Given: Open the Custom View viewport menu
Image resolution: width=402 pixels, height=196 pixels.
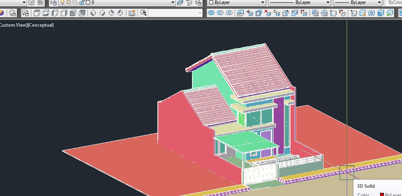Looking at the screenshot, I should 13,25.
